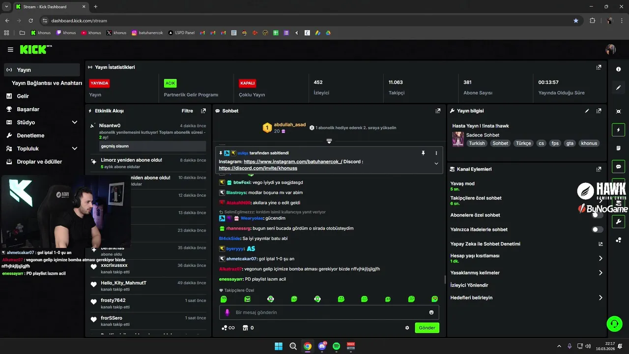Open Yapay Zeka ile Sohbet Denetimi link icon

(x=600, y=244)
